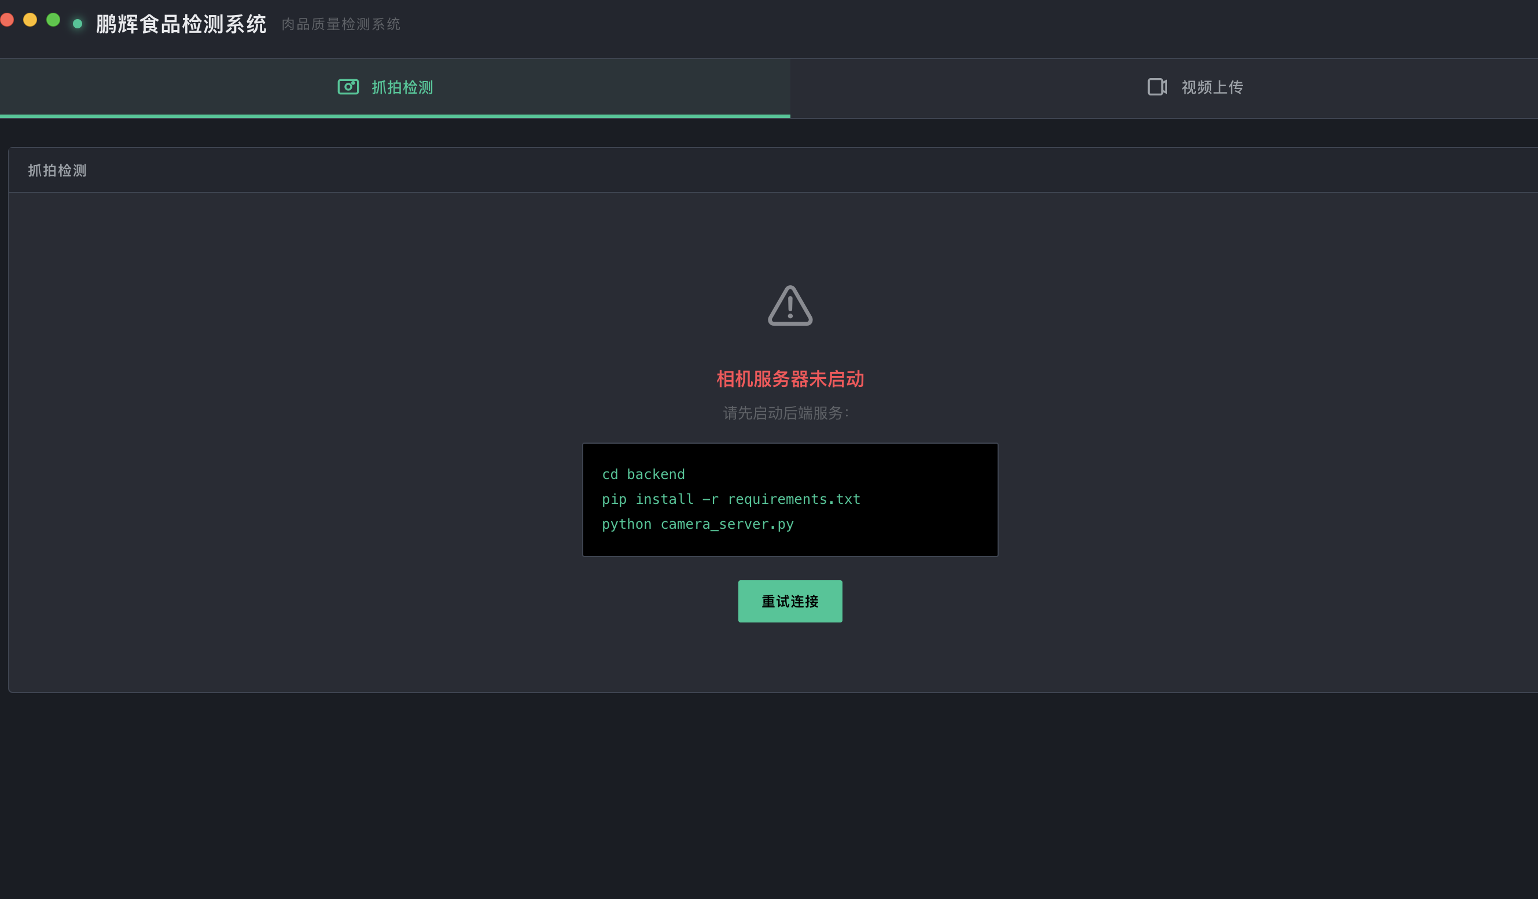Click the 'pip install -r requirements.txt' line
This screenshot has width=1538, height=899.
731,499
